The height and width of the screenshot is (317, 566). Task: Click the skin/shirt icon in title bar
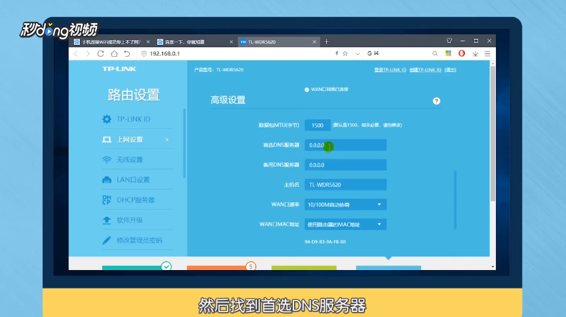(449, 41)
